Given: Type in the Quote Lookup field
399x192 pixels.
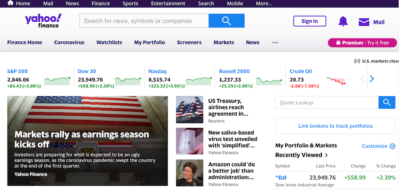Looking at the screenshot, I should [x=326, y=102].
